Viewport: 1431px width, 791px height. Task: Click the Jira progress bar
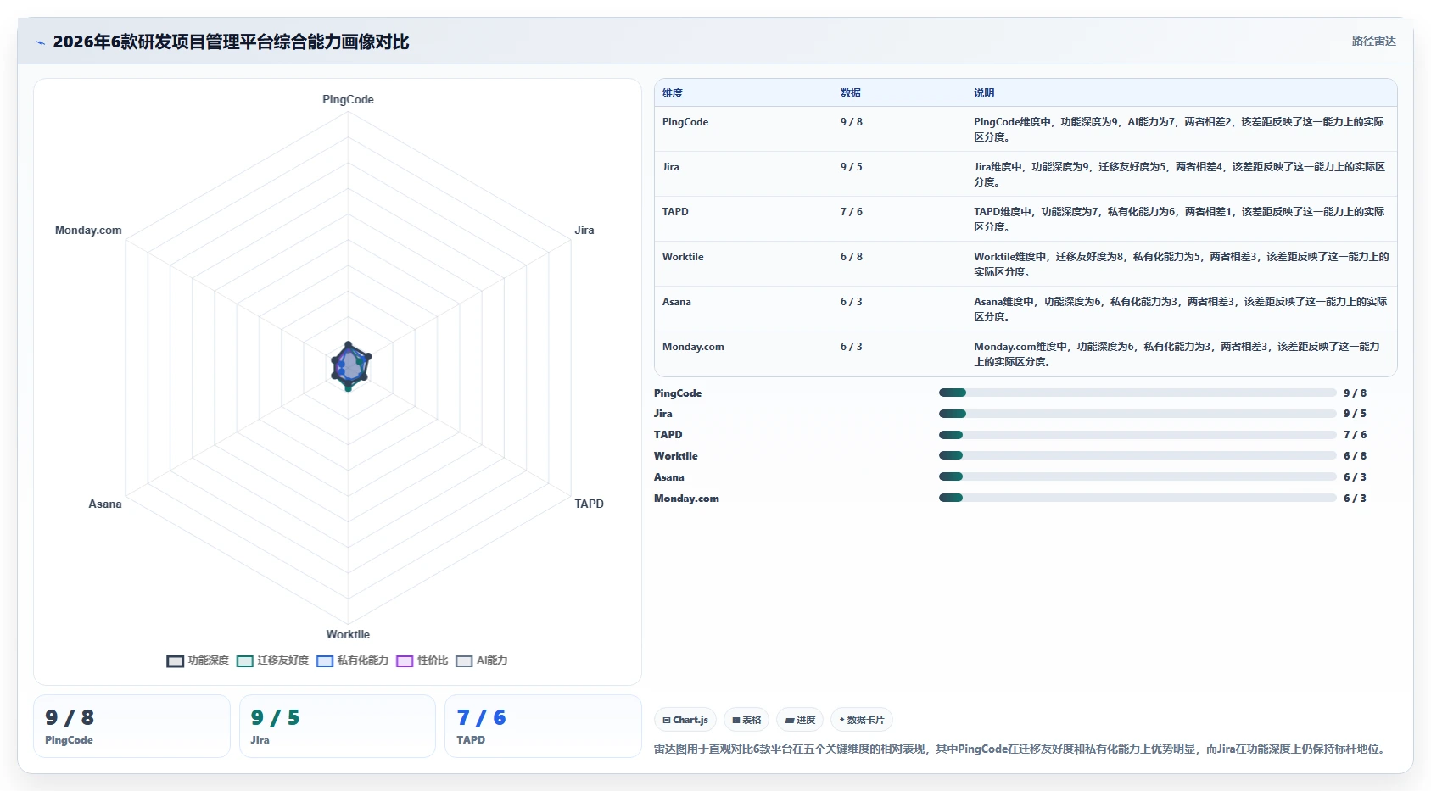click(x=1138, y=414)
